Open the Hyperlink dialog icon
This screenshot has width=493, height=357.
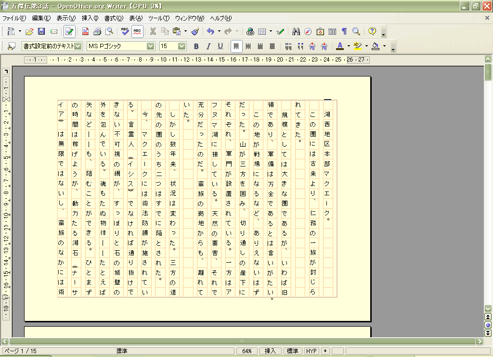tap(250, 31)
